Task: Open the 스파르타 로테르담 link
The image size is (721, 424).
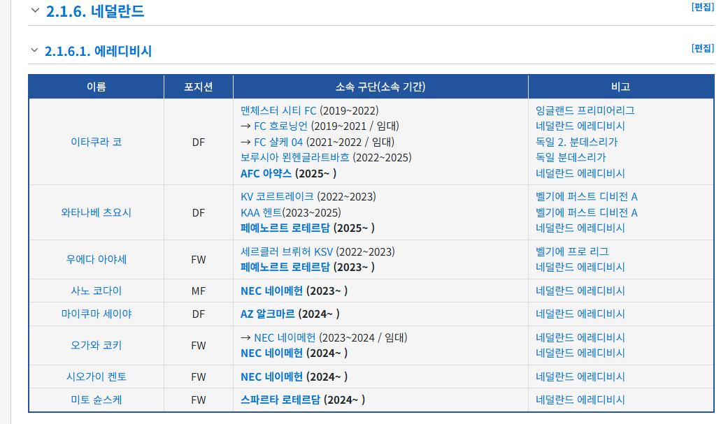Action: coord(280,400)
